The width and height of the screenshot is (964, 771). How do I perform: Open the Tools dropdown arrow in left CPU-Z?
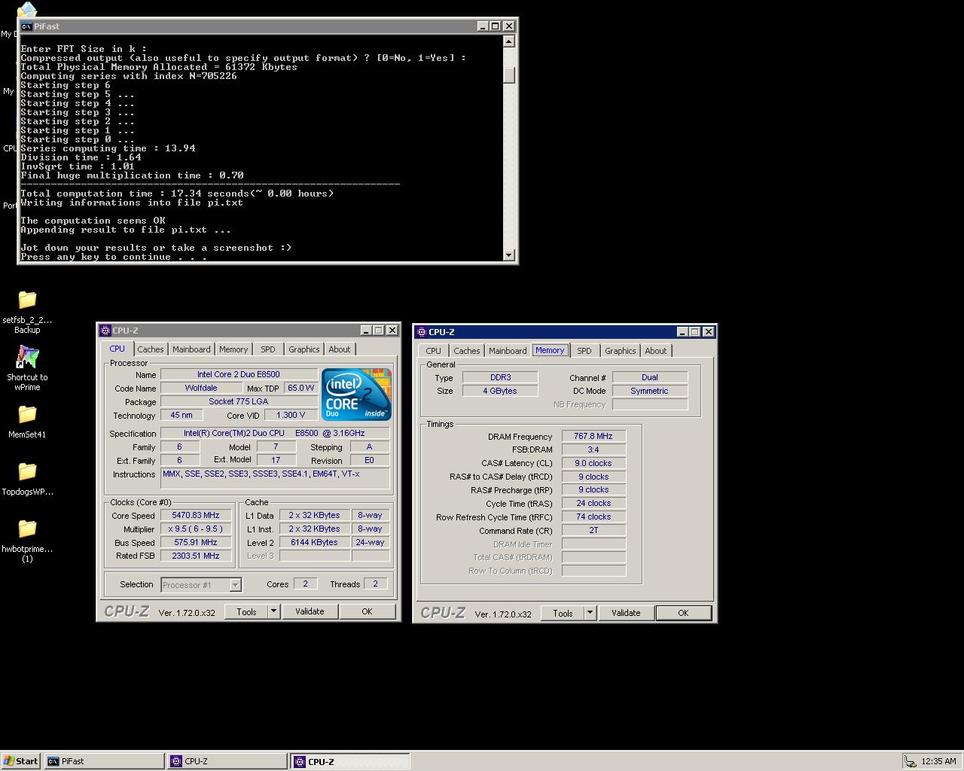[x=274, y=611]
